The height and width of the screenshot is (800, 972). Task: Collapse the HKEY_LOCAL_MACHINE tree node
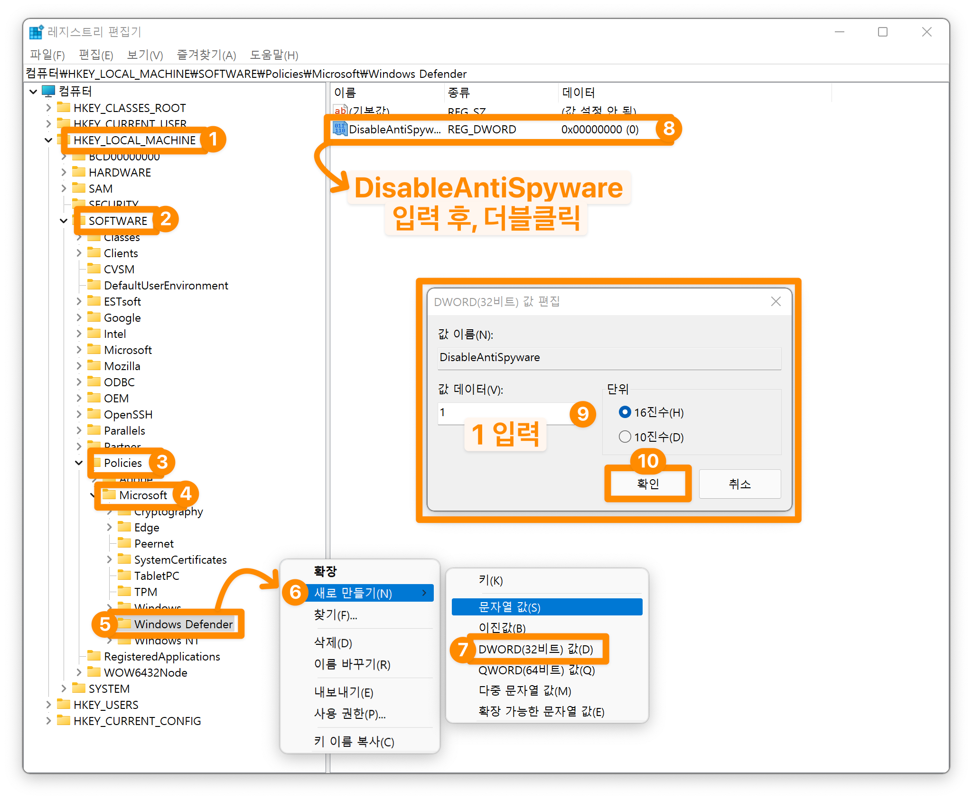[48, 140]
